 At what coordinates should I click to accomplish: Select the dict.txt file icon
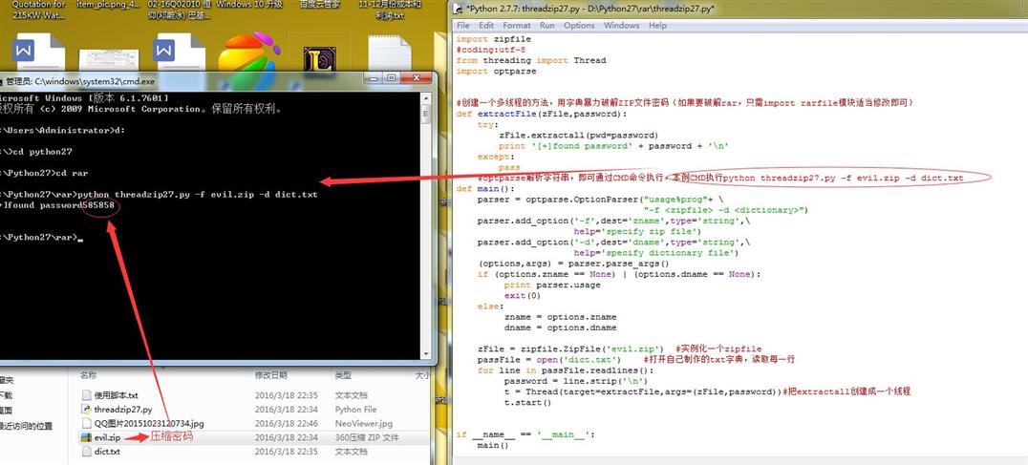(x=87, y=452)
